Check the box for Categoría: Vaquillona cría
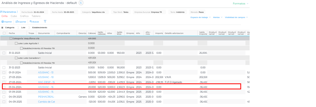The width and height of the screenshot is (316, 107). pyautogui.click(x=11, y=38)
